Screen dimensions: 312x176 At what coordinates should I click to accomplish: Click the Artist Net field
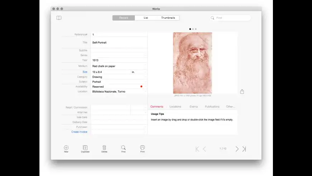[110, 112]
